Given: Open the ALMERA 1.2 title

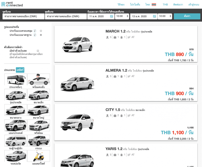Looking at the screenshot, I should [x=116, y=70].
